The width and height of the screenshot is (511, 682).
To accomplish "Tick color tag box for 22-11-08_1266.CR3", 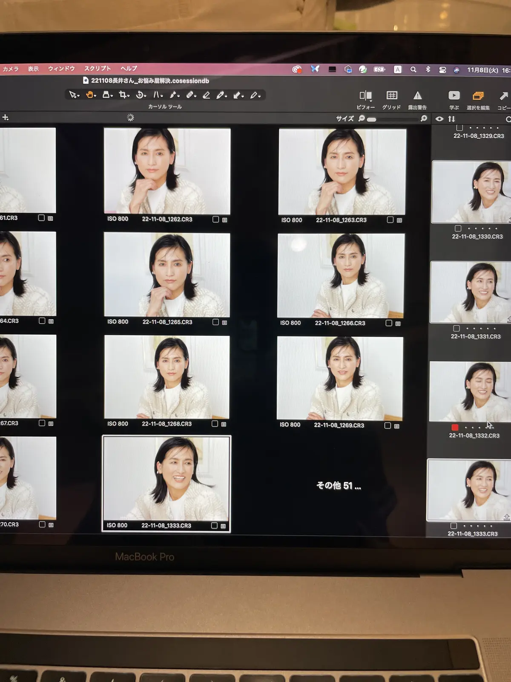I will pos(389,323).
